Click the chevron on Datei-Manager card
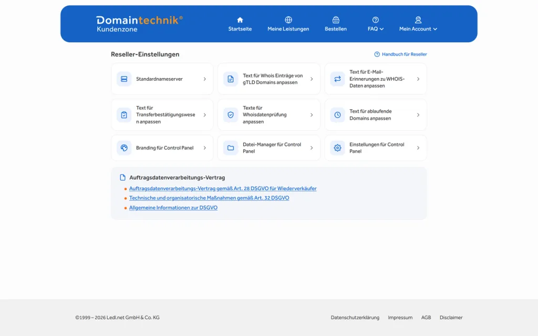The height and width of the screenshot is (336, 538). click(x=312, y=148)
